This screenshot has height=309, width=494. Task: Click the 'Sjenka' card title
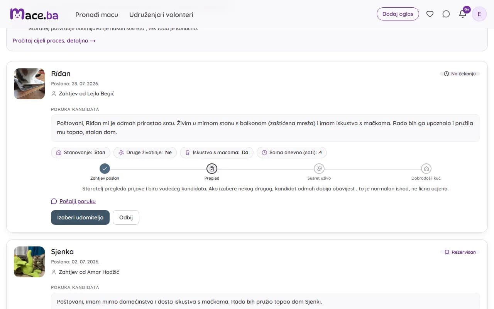pyautogui.click(x=62, y=252)
